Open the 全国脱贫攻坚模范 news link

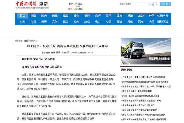[141, 101]
